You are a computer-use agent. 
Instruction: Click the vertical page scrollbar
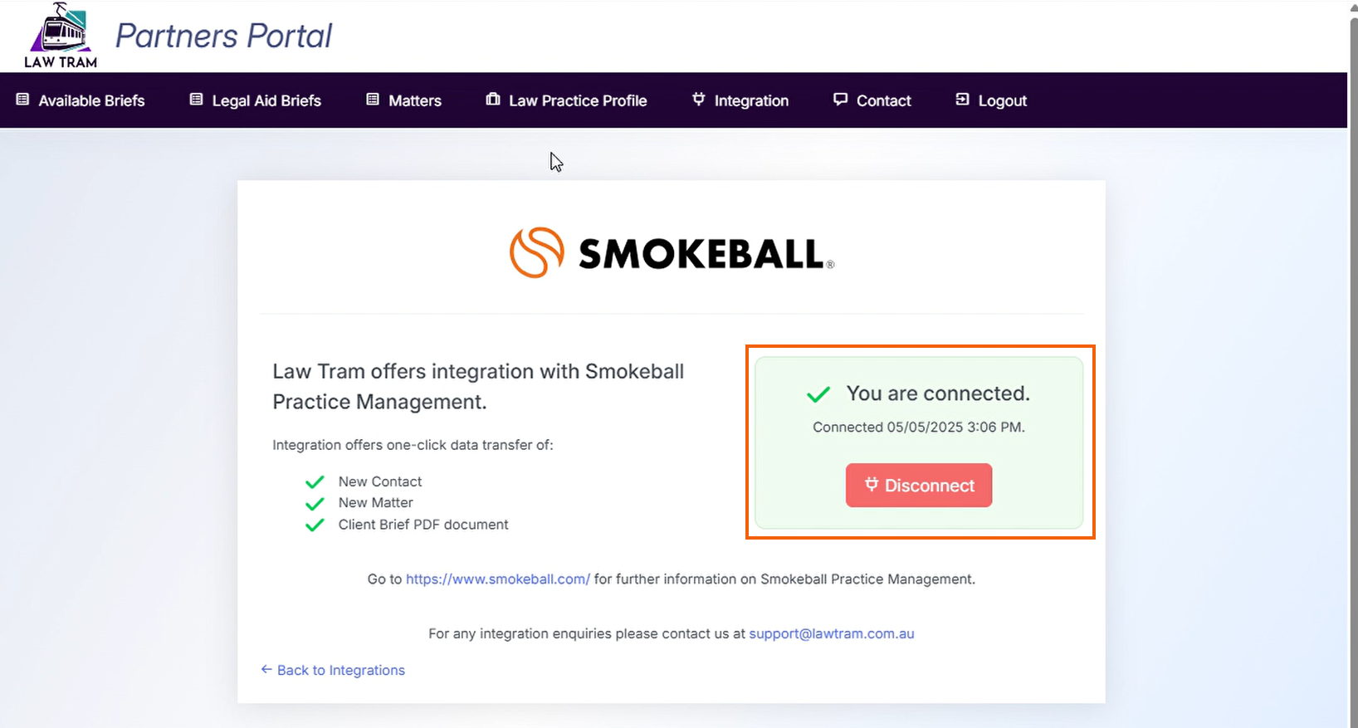1353,365
